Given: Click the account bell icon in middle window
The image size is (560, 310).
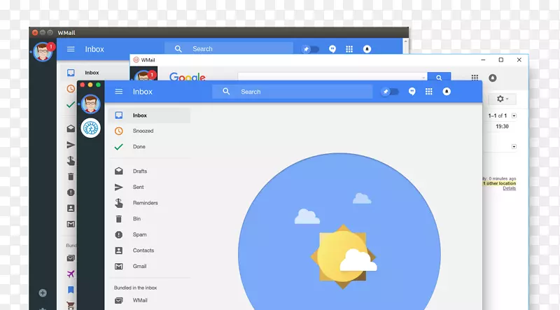Looking at the screenshot, I should (493, 78).
